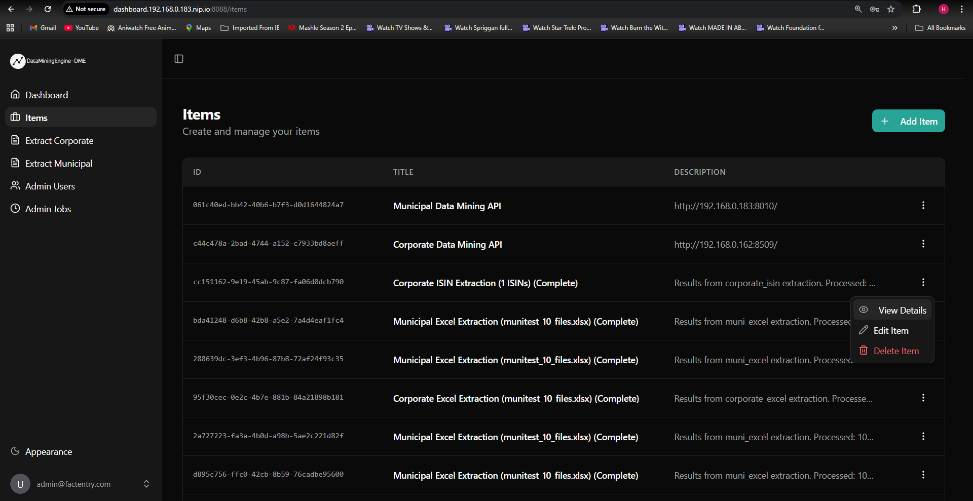Click the http://192.168.0.183:8010/ description

coord(726,206)
